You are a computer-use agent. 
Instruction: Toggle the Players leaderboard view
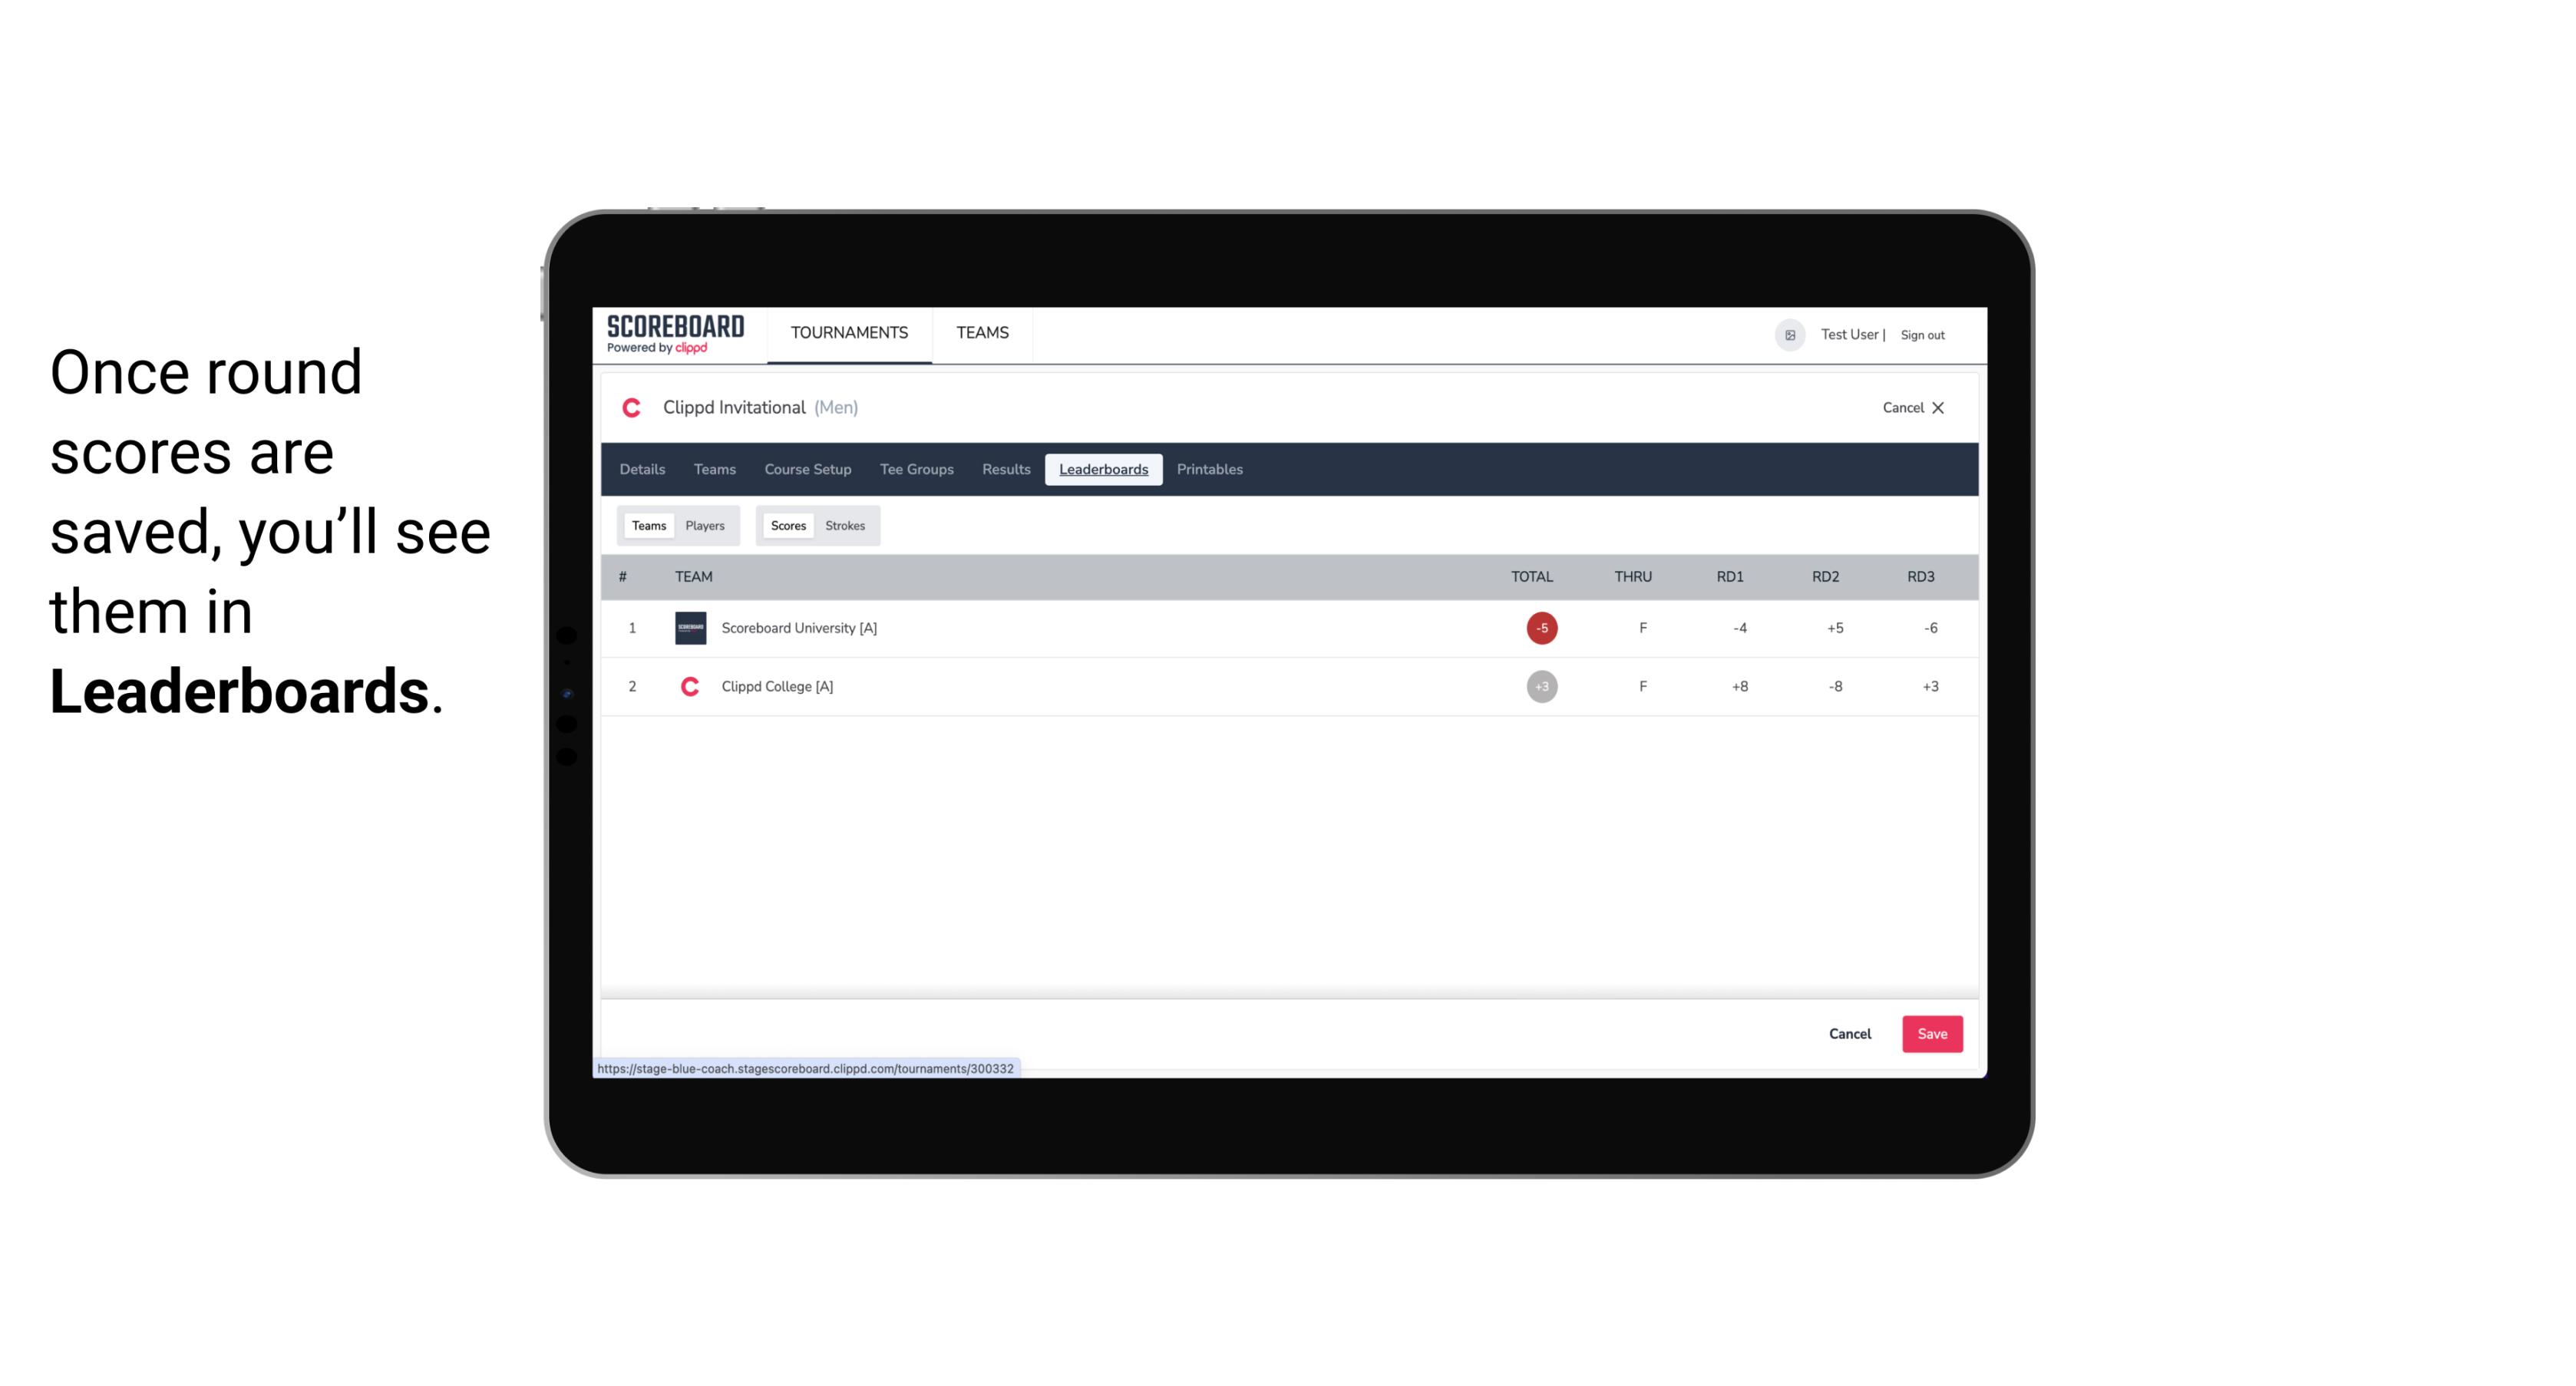click(705, 526)
